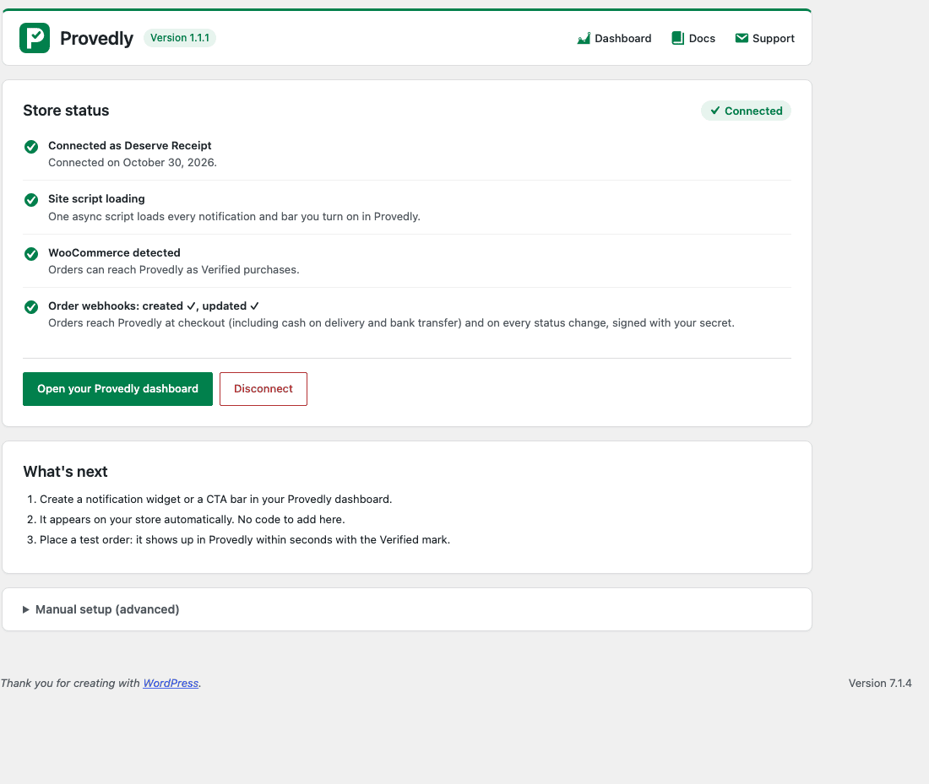The height and width of the screenshot is (784, 929).
Task: Open the Support link in the header
Action: pos(765,39)
